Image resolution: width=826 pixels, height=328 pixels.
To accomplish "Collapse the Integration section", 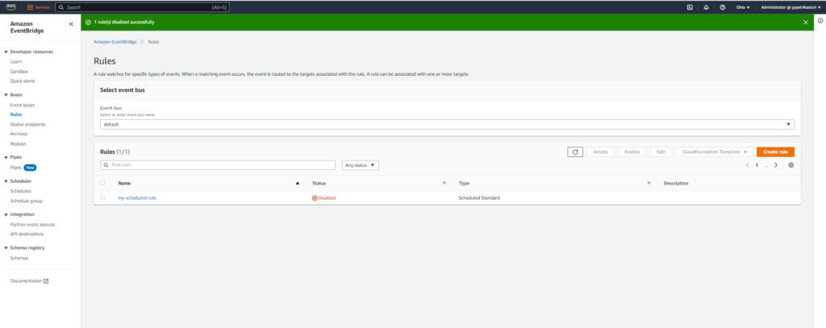I will 6,214.
